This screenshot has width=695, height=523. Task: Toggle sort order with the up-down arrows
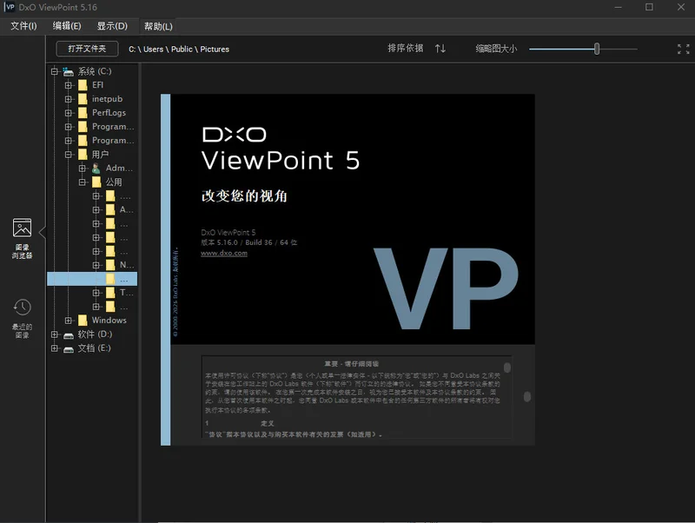440,49
